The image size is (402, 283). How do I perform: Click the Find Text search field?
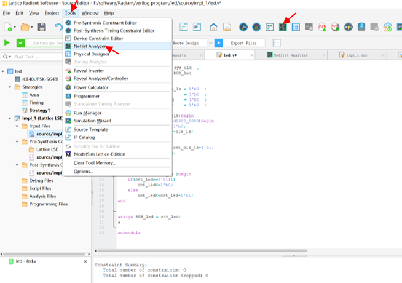(37, 57)
